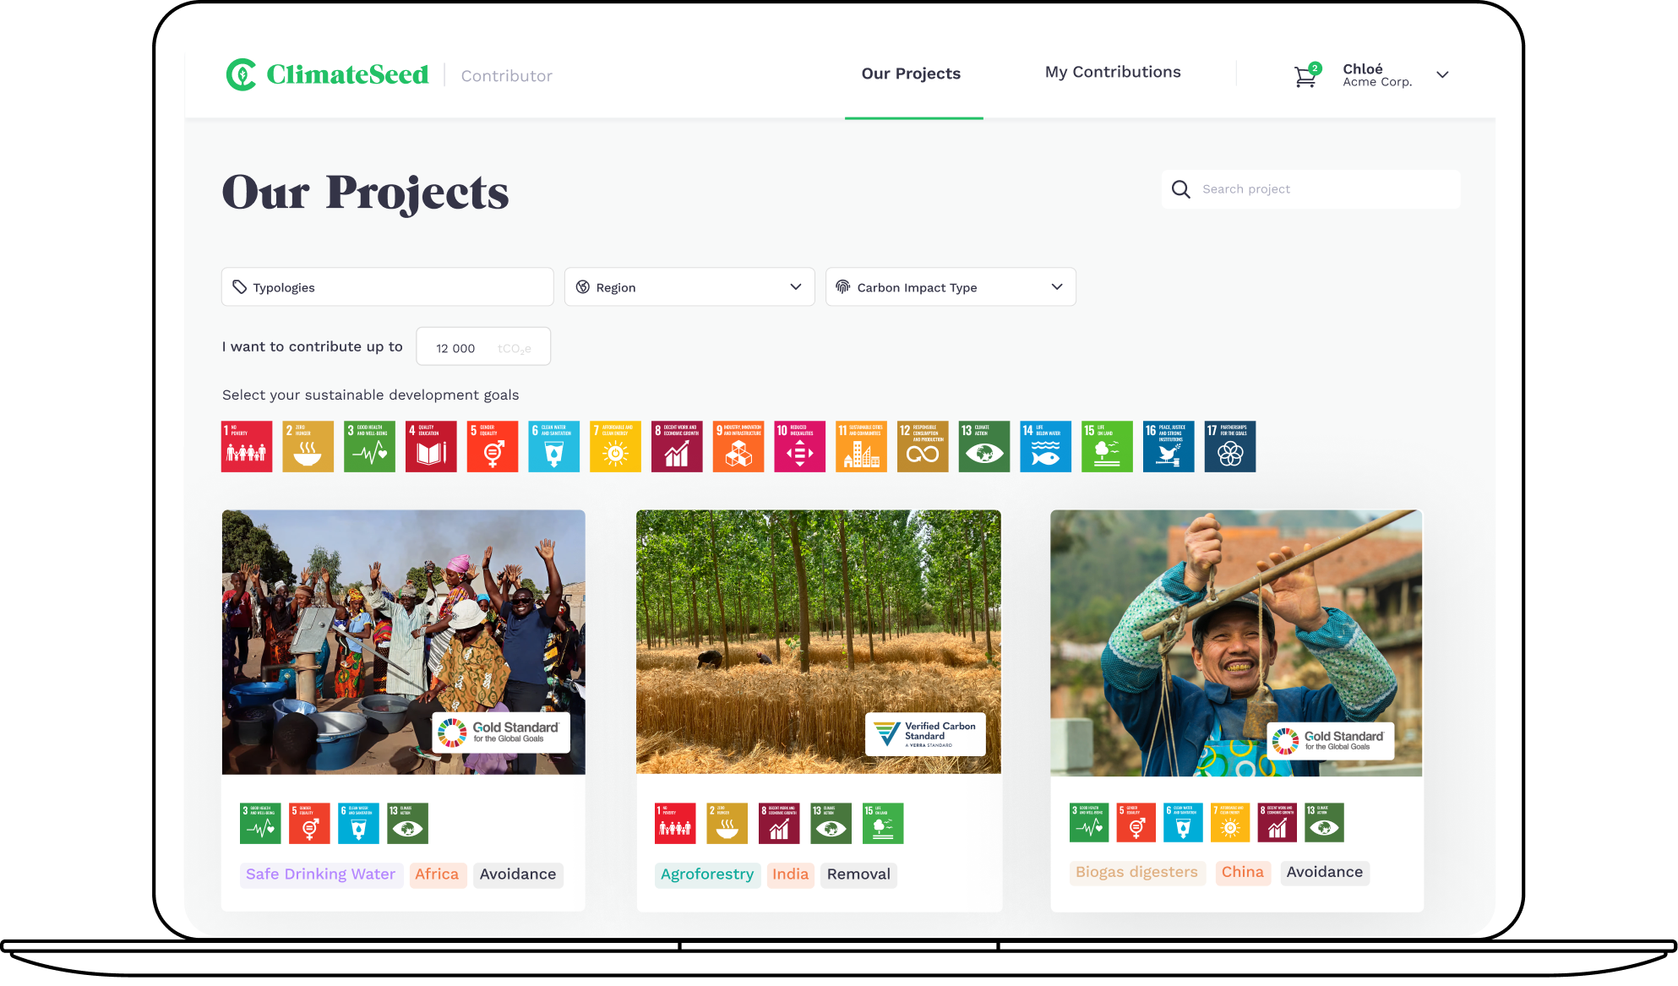Screen dimensions: 1678x986
Task: Expand the Region dropdown
Action: click(x=689, y=287)
